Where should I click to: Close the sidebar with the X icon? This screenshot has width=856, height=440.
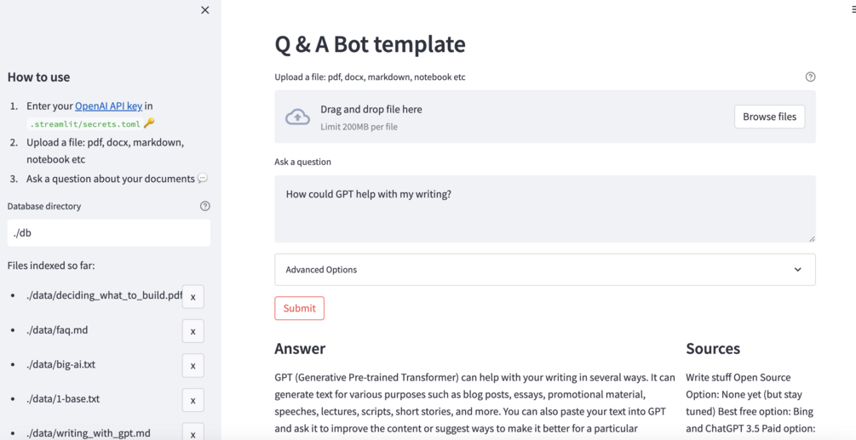tap(204, 10)
